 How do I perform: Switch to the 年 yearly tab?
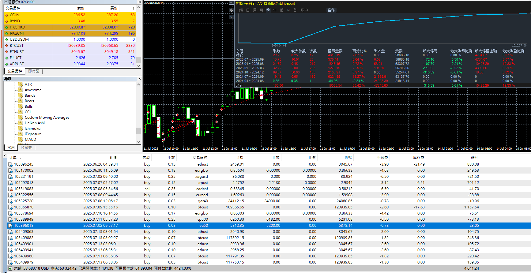(x=275, y=10)
